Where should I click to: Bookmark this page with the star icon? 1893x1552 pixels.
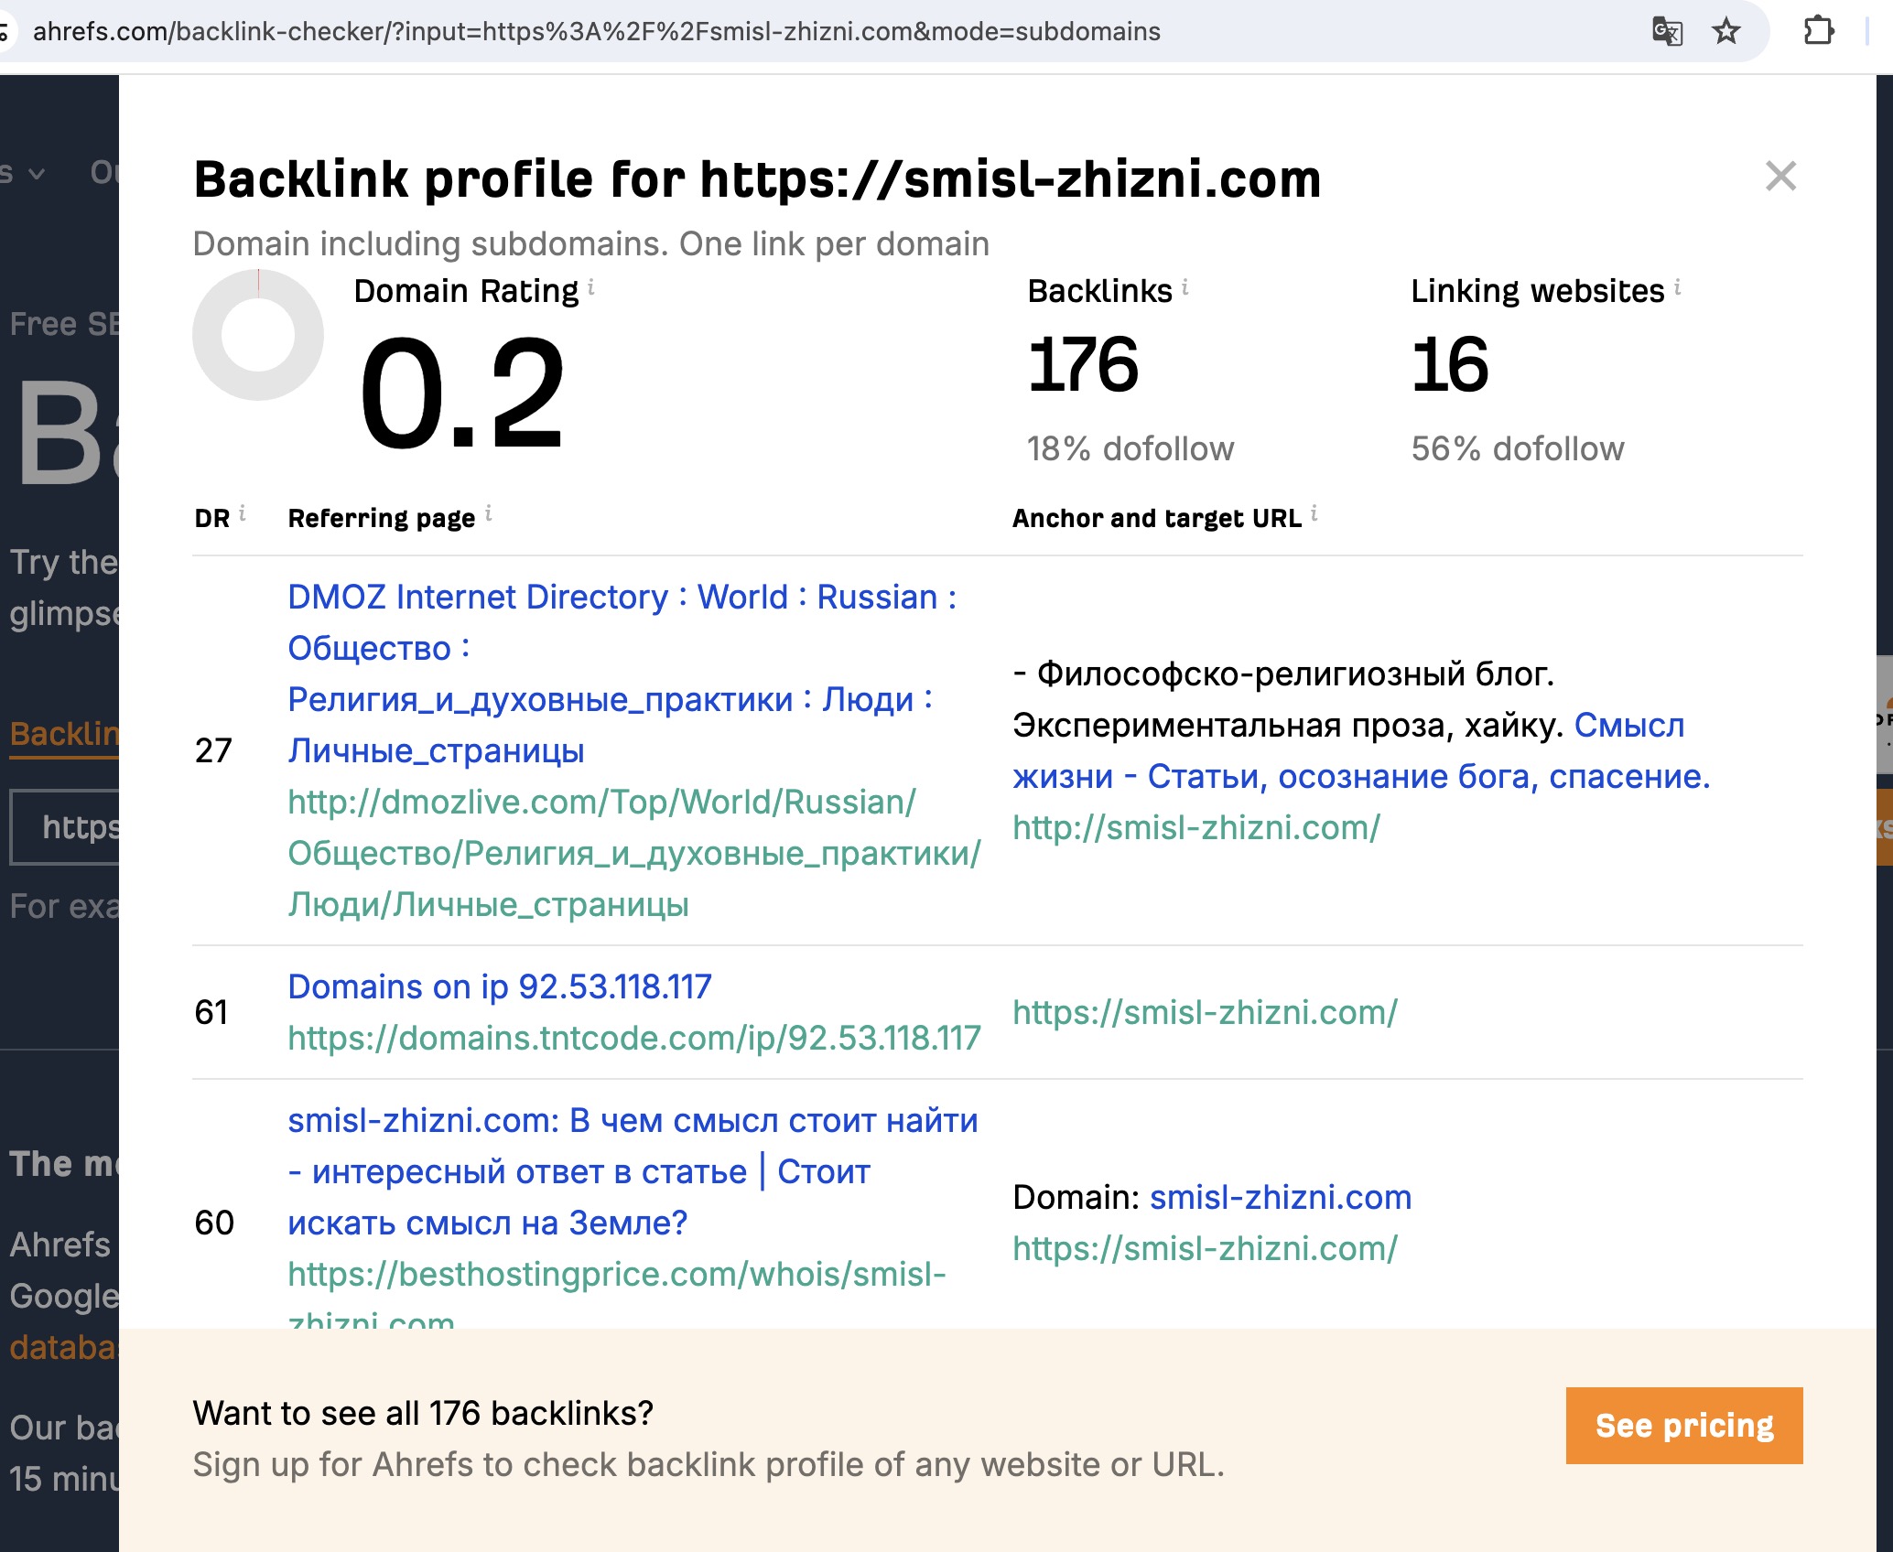[1726, 32]
